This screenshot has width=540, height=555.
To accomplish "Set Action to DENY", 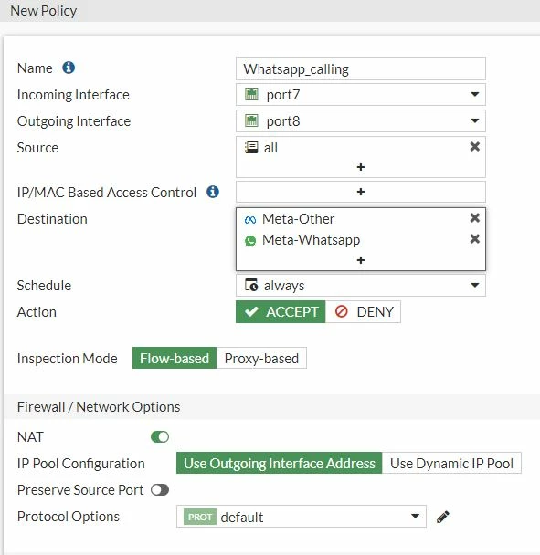I will tap(363, 312).
